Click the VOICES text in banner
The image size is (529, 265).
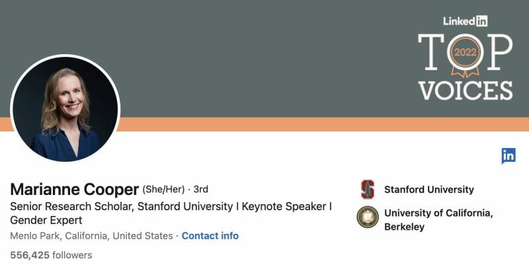tap(465, 90)
